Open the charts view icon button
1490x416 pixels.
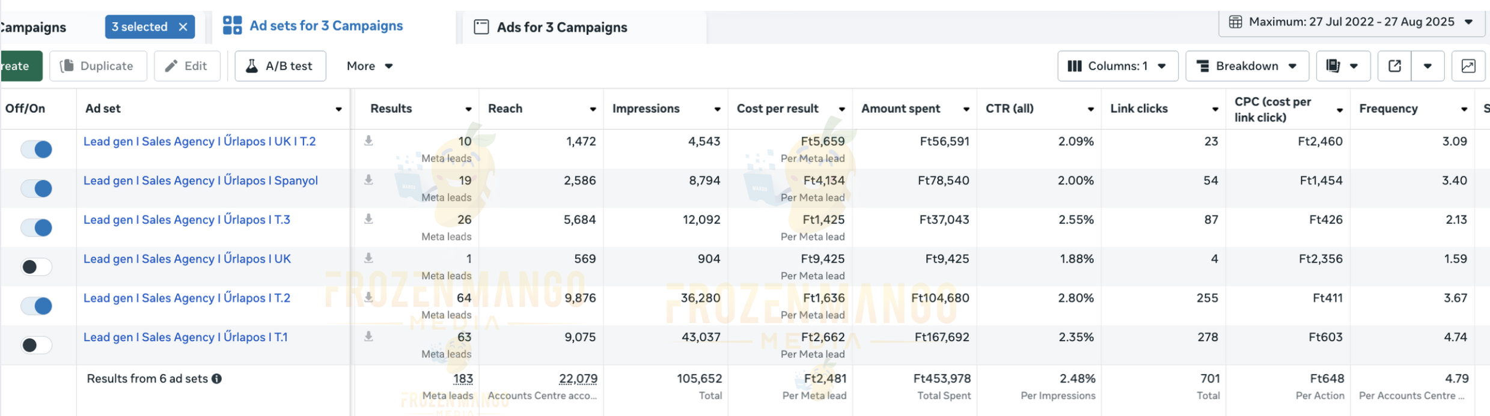pos(1468,66)
